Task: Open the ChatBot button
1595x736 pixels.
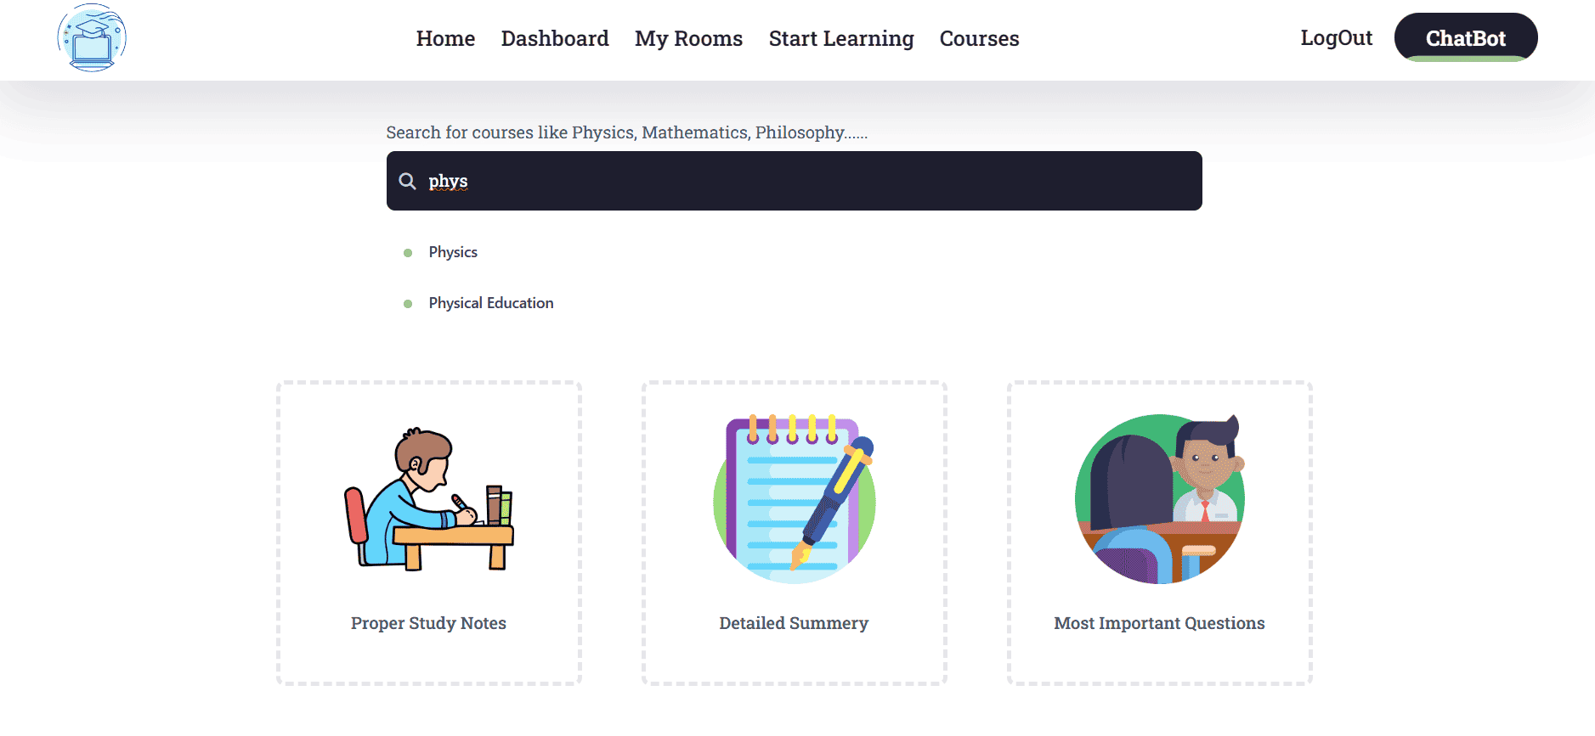Action: (x=1466, y=37)
